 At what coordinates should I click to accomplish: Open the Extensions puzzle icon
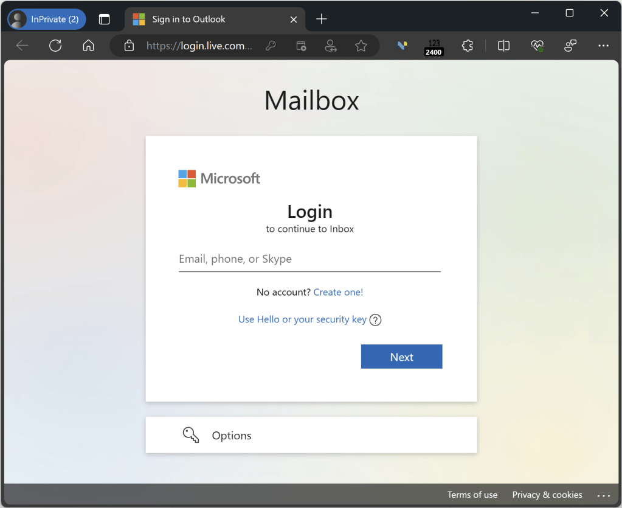[x=467, y=46]
